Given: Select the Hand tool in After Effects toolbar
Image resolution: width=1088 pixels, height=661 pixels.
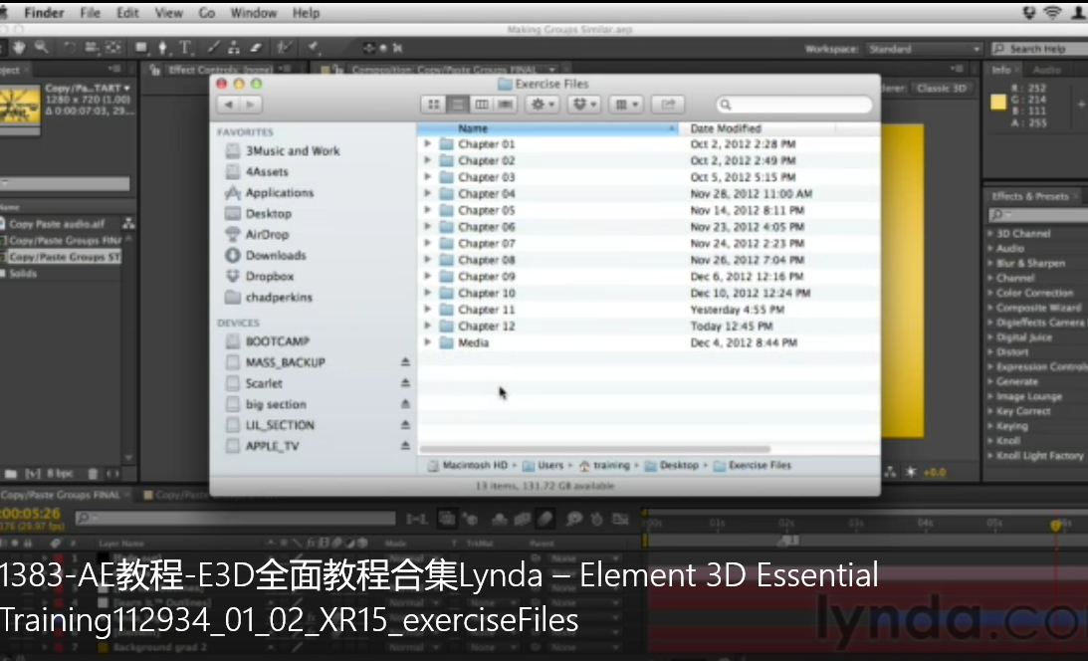Looking at the screenshot, I should tap(19, 47).
